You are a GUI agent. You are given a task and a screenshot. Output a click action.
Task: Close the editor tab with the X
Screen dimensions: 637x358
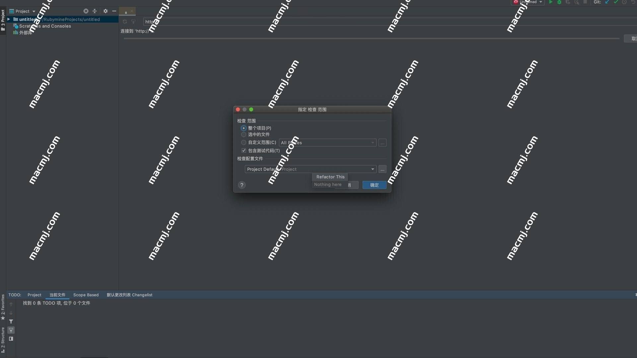[x=132, y=11]
